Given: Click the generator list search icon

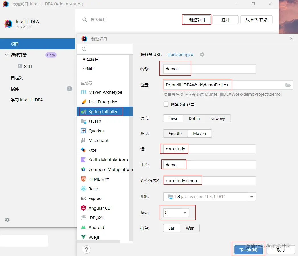Looking at the screenshot, I should click(x=84, y=49).
